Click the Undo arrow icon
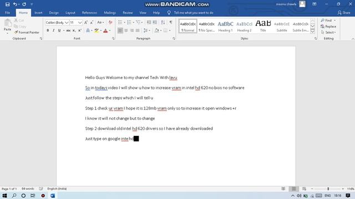The height and width of the screenshot is (199, 355). click(x=15, y=4)
